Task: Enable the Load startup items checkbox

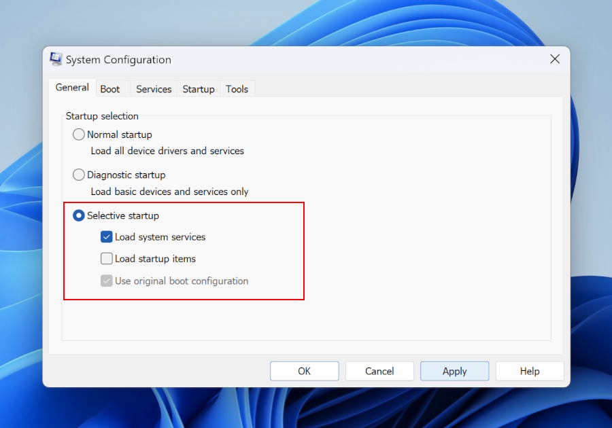Action: [x=107, y=259]
